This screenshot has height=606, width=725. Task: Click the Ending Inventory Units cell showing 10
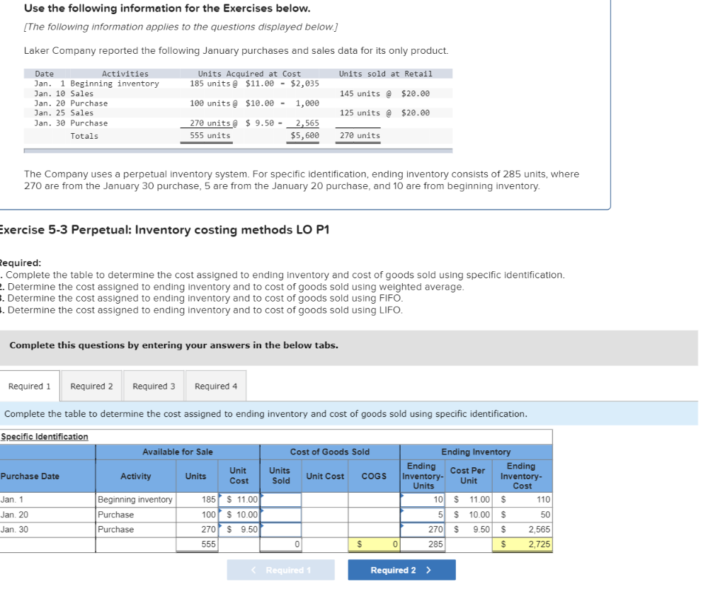click(422, 499)
